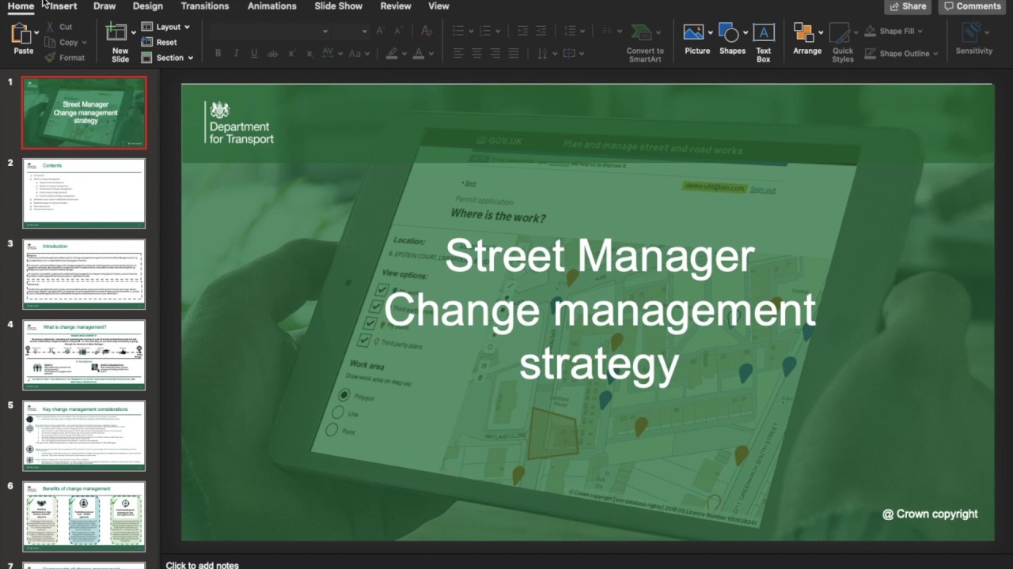Clear all text formatting

click(427, 31)
